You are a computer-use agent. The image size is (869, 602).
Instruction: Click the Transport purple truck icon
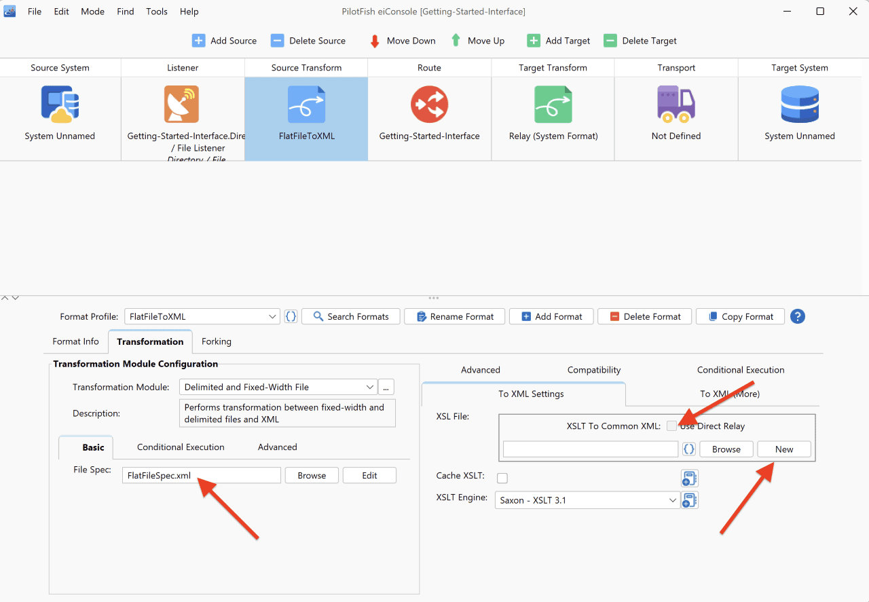click(x=676, y=104)
